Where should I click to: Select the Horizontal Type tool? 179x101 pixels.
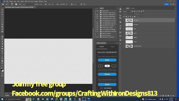[2, 54]
